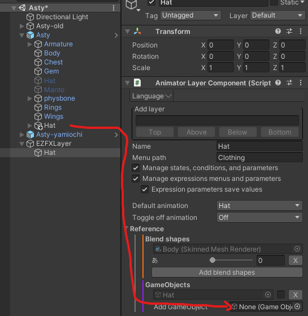
Task: Click the Rings cube icon
Action: coord(38,107)
